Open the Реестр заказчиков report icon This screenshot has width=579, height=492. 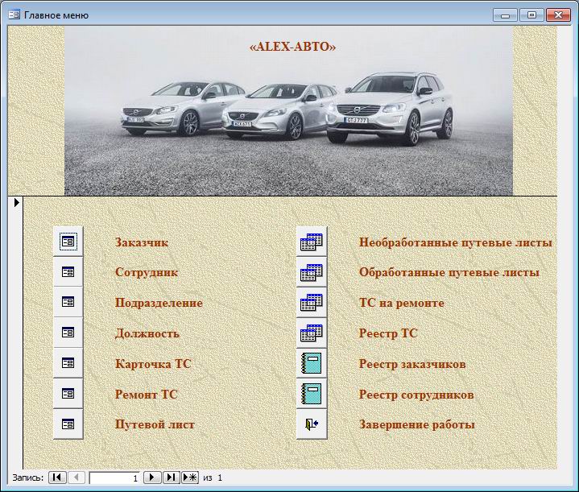click(312, 363)
